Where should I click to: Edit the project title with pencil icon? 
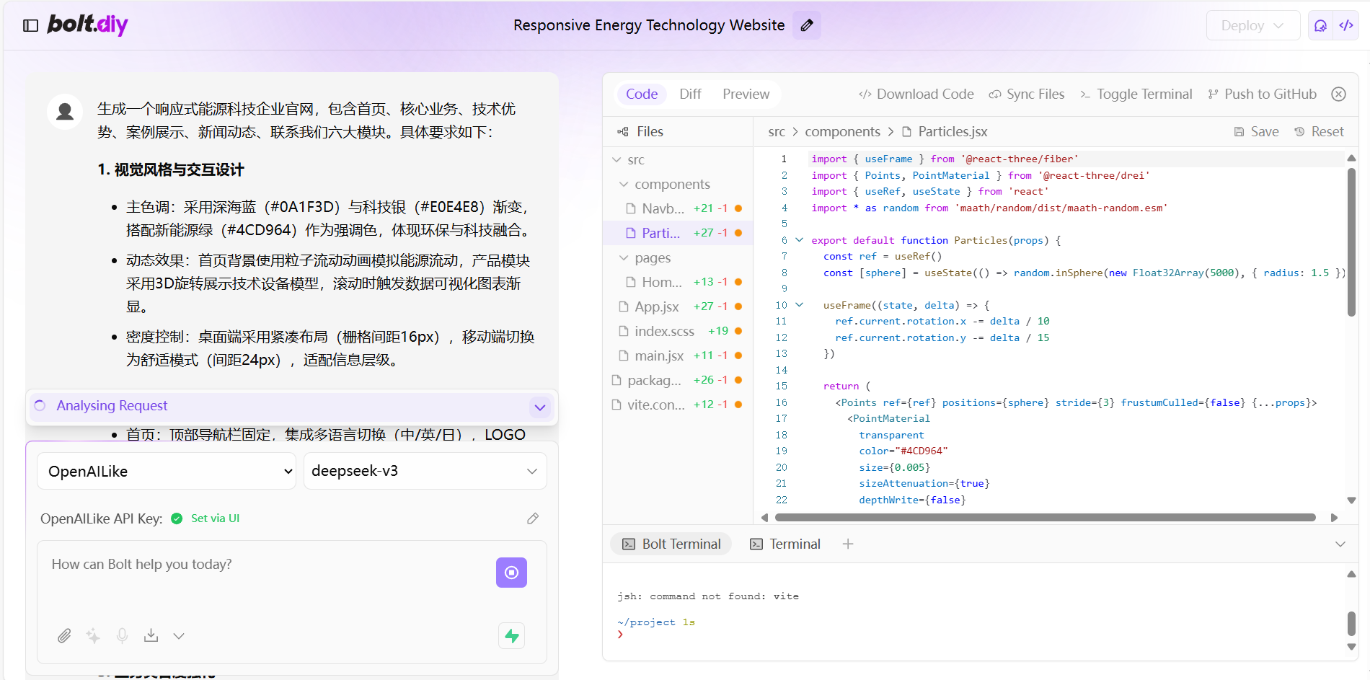[x=807, y=25]
